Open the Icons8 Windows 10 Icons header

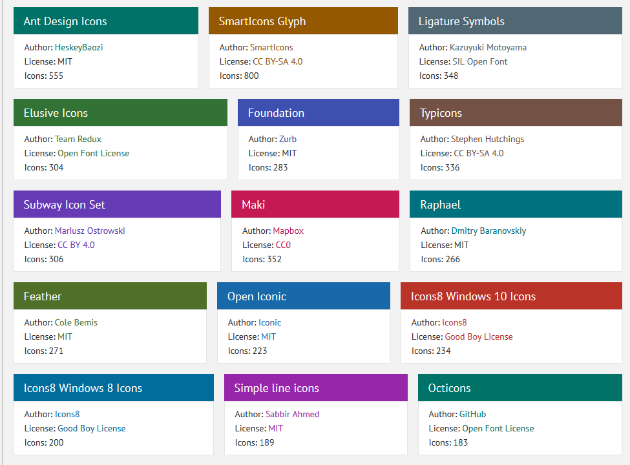[511, 296]
